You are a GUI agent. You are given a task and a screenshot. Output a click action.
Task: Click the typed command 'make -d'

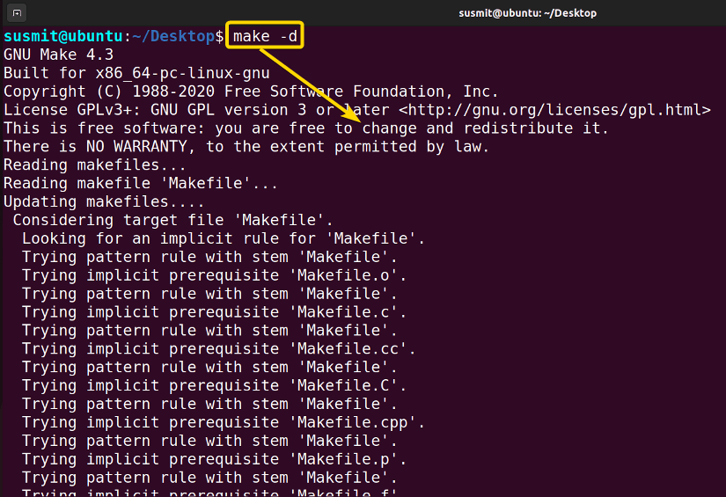tap(265, 36)
